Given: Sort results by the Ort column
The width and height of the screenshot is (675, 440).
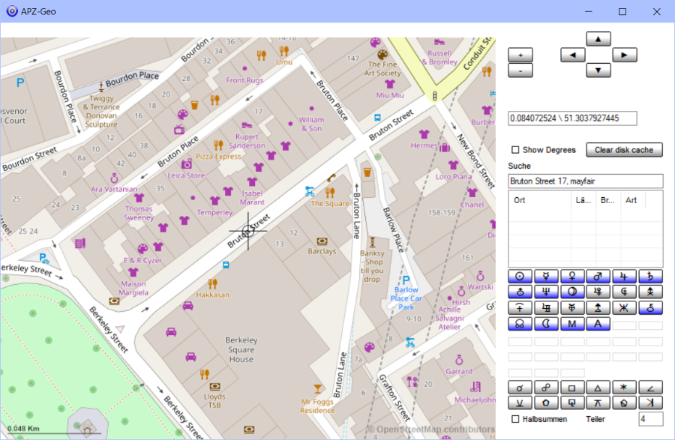Looking at the screenshot, I should [x=540, y=200].
